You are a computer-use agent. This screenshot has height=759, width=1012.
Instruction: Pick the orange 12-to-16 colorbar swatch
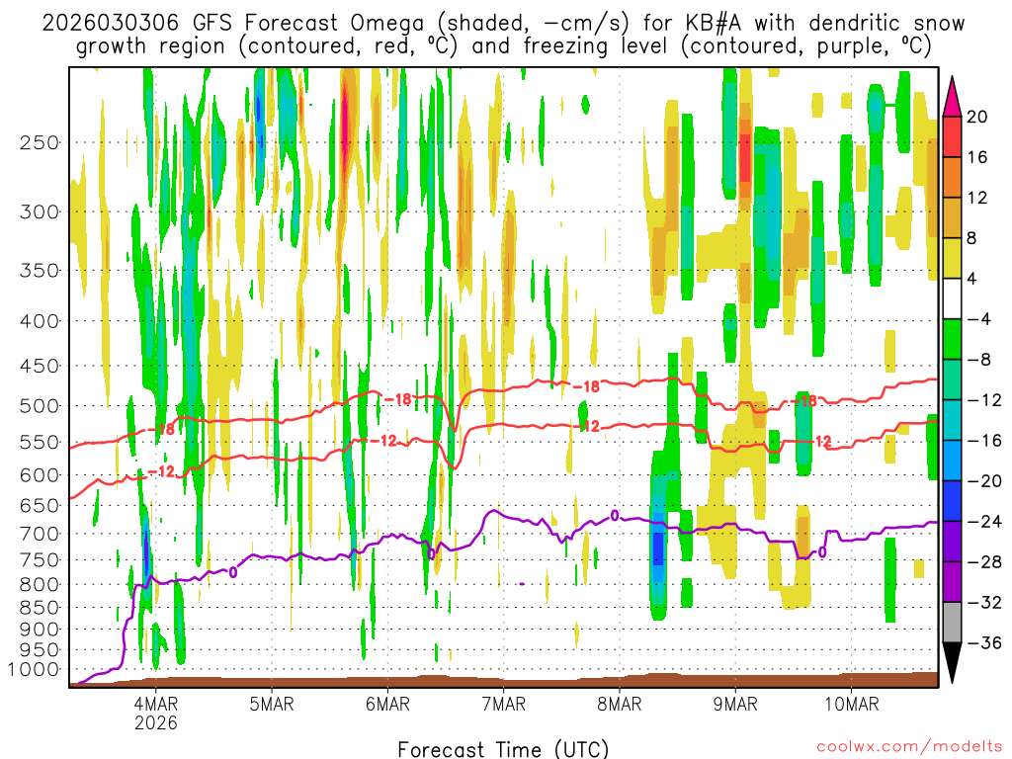(952, 177)
